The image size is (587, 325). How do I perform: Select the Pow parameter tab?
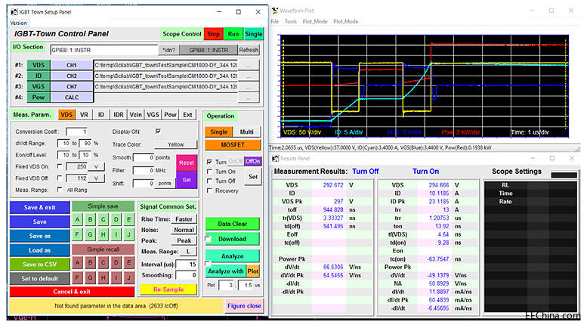(x=170, y=115)
